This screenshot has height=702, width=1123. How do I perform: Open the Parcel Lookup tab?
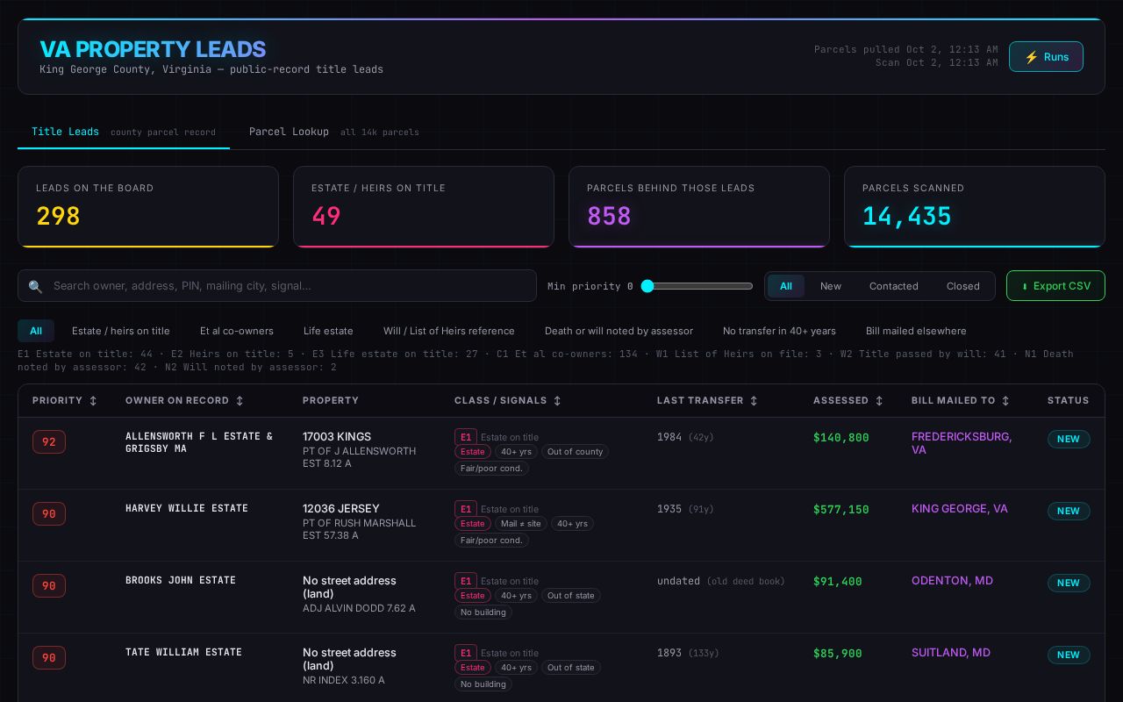334,132
